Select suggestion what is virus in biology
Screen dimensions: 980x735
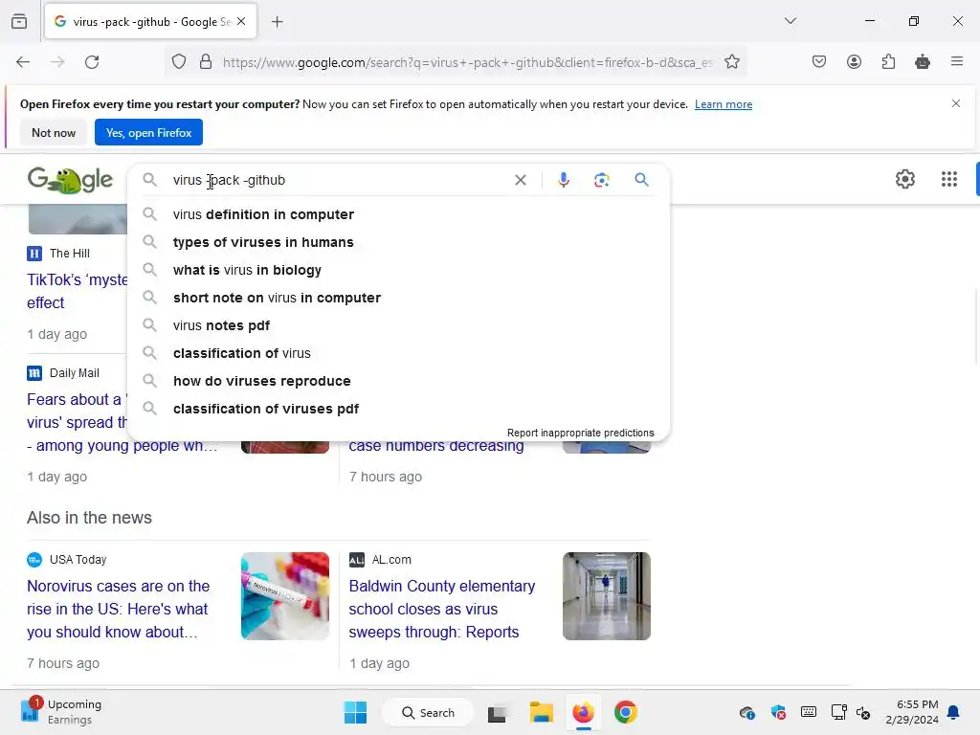coord(399,270)
